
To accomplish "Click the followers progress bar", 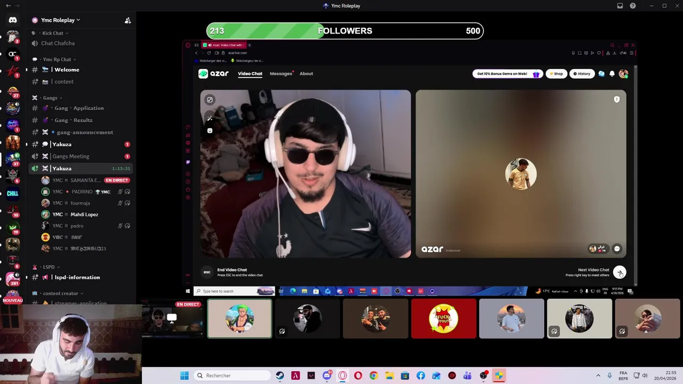I will pos(345,31).
